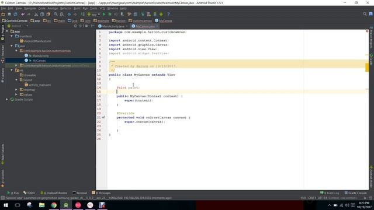This screenshot has height=210, width=374.
Task: Expand the androidTest customcanvas package
Action: pyautogui.click(x=16, y=65)
